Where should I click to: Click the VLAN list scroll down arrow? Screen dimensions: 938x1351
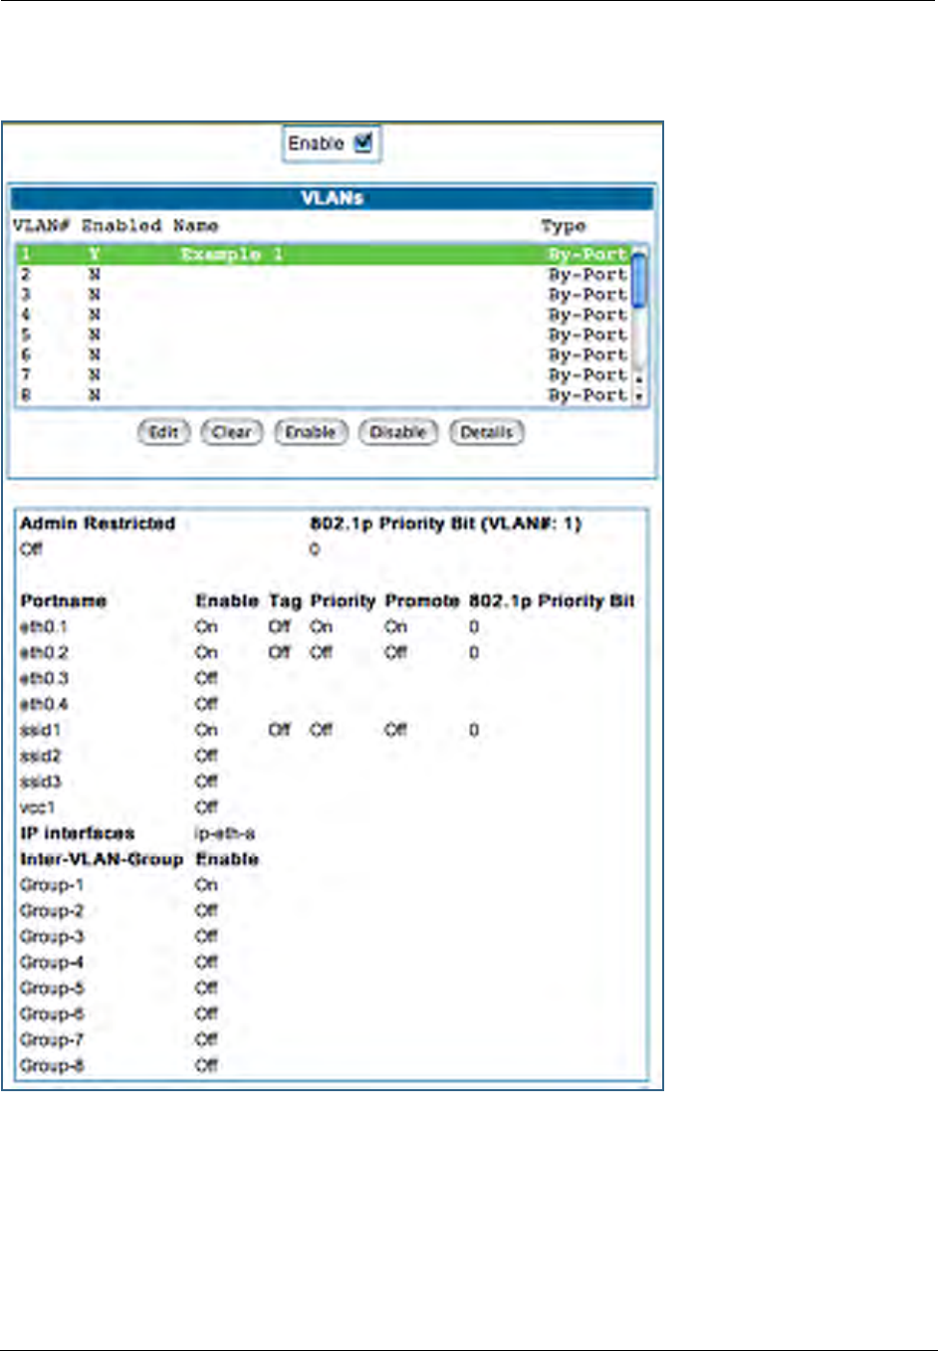640,397
